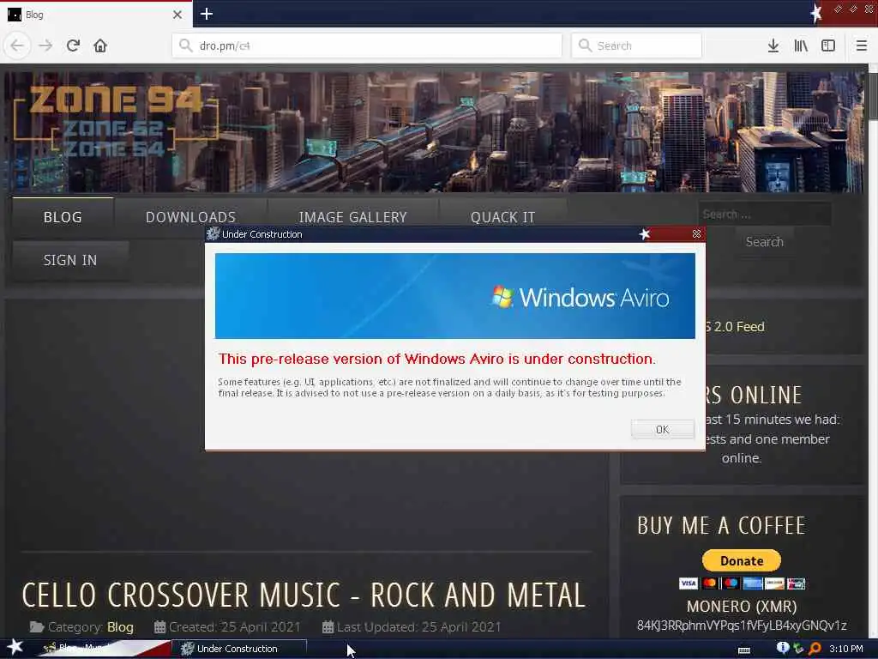The width and height of the screenshot is (878, 659).
Task: Open the SIGN IN menu item
Action: 70,260
